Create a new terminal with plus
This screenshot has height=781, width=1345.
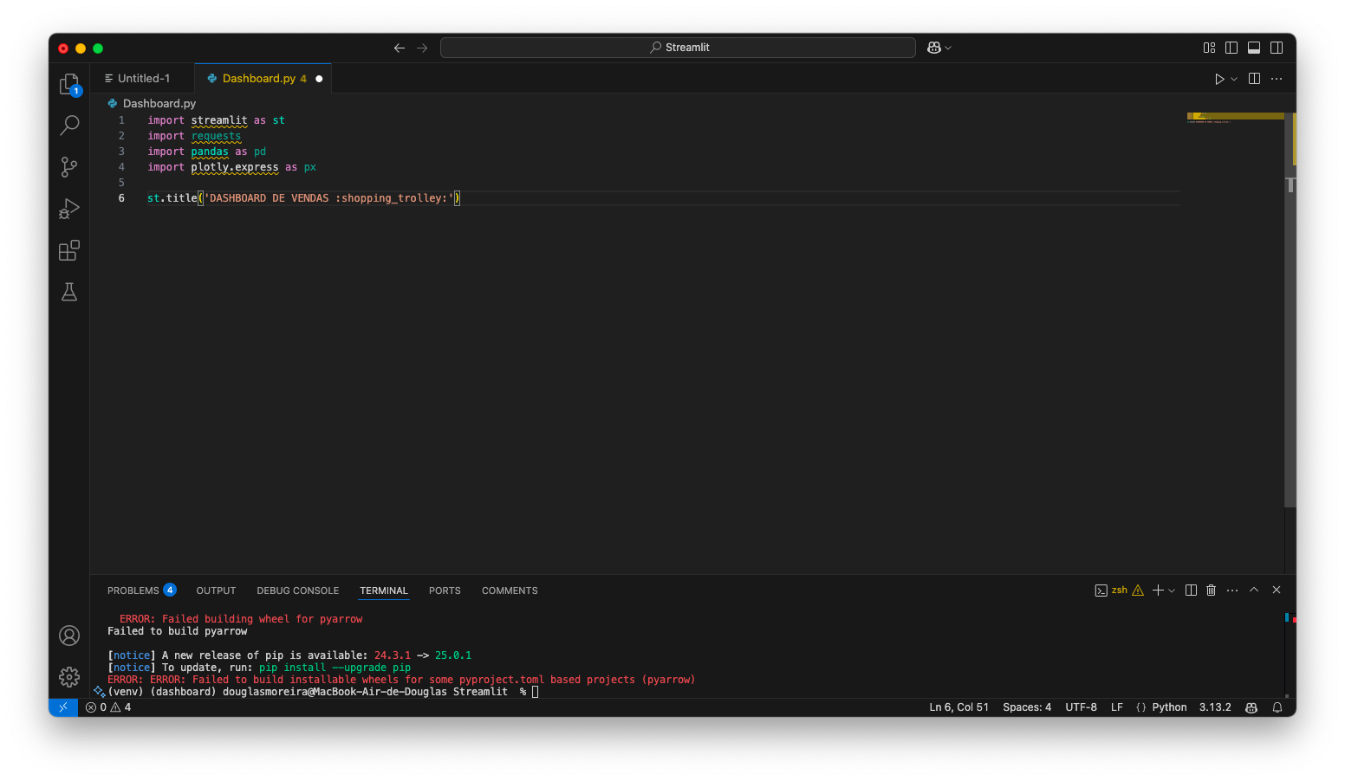1158,591
